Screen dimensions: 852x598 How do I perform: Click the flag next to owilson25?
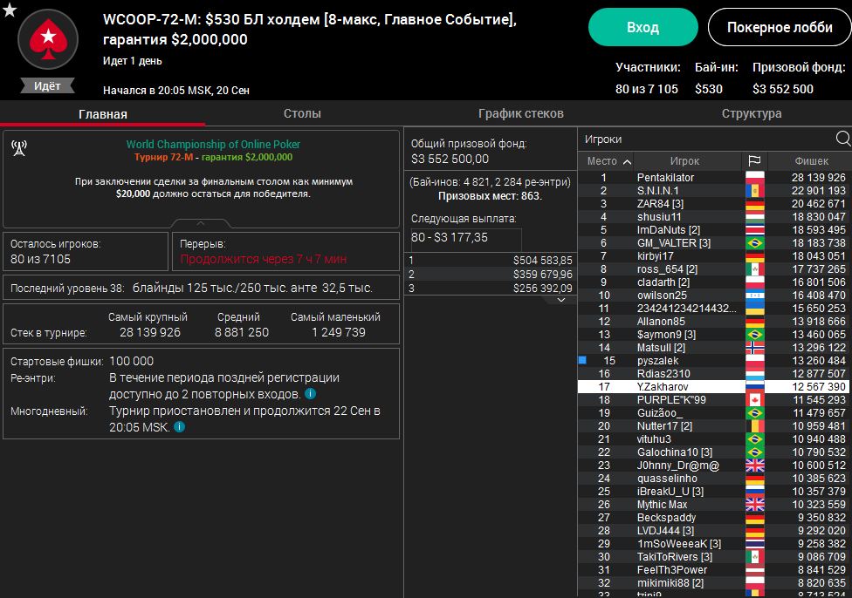coord(755,296)
